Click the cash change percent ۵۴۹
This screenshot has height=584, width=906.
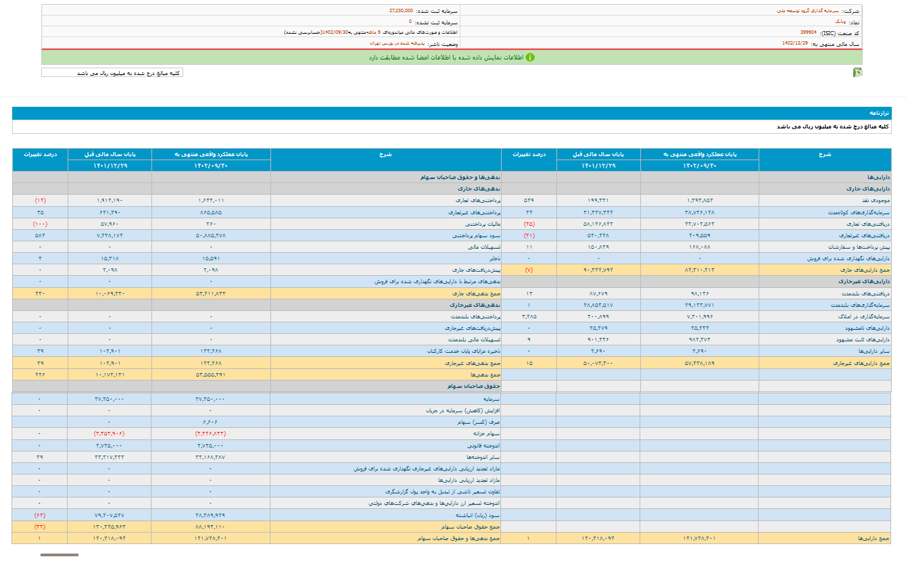(529, 201)
